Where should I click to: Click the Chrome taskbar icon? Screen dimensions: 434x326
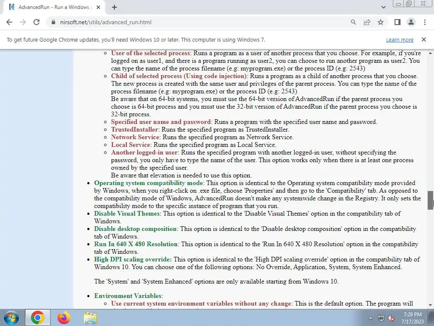click(38, 318)
